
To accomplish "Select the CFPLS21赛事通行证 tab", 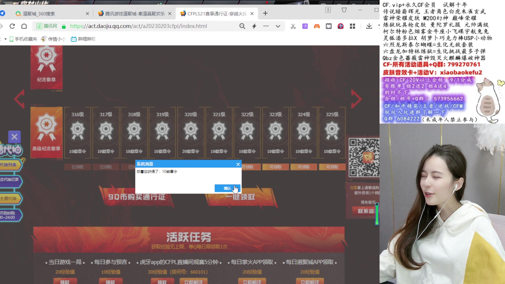I will 217,13.
